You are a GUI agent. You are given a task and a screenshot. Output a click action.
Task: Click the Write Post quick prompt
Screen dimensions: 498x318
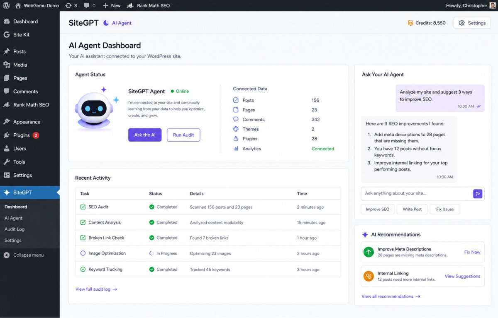coord(412,209)
